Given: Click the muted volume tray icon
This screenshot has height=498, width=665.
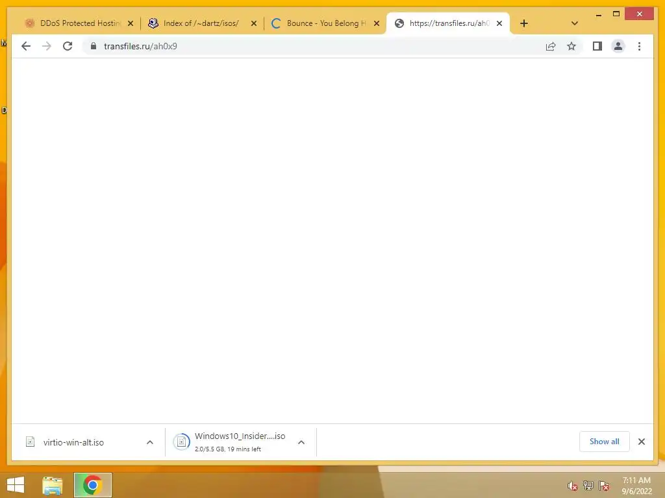Looking at the screenshot, I should coord(573,486).
